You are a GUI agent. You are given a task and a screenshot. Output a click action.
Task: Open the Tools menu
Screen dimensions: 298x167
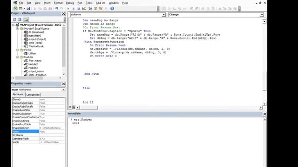click(x=89, y=3)
